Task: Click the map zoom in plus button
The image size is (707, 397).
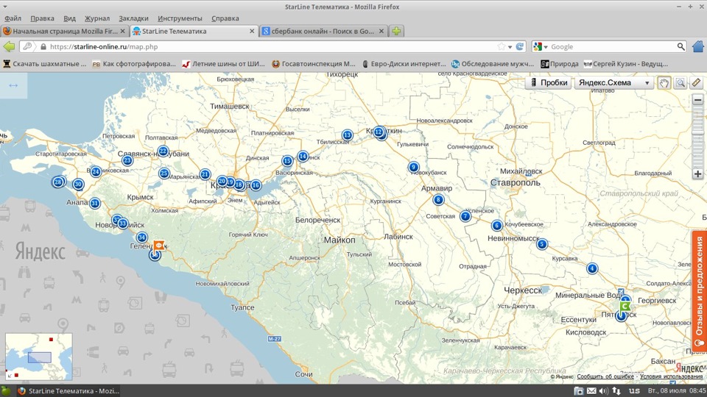Action: 697,174
